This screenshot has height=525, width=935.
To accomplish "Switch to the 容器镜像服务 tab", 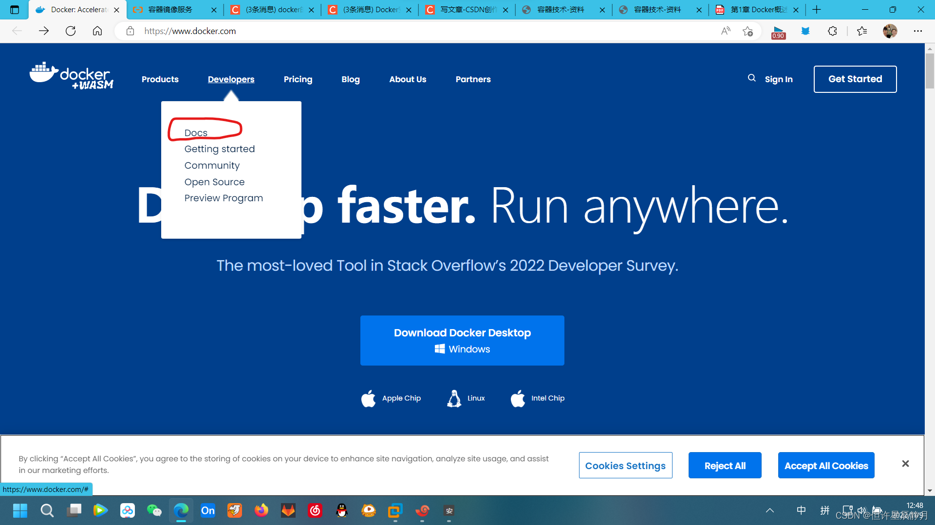I will coord(170,10).
